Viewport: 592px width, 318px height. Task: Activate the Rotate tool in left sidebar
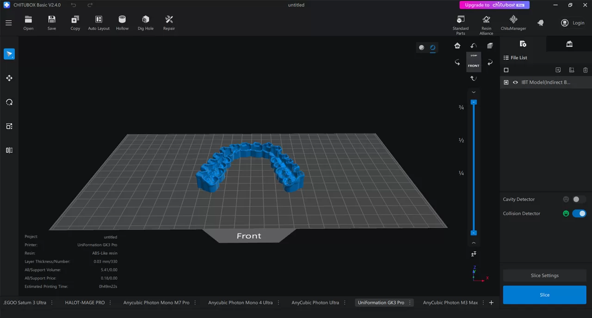click(x=9, y=102)
